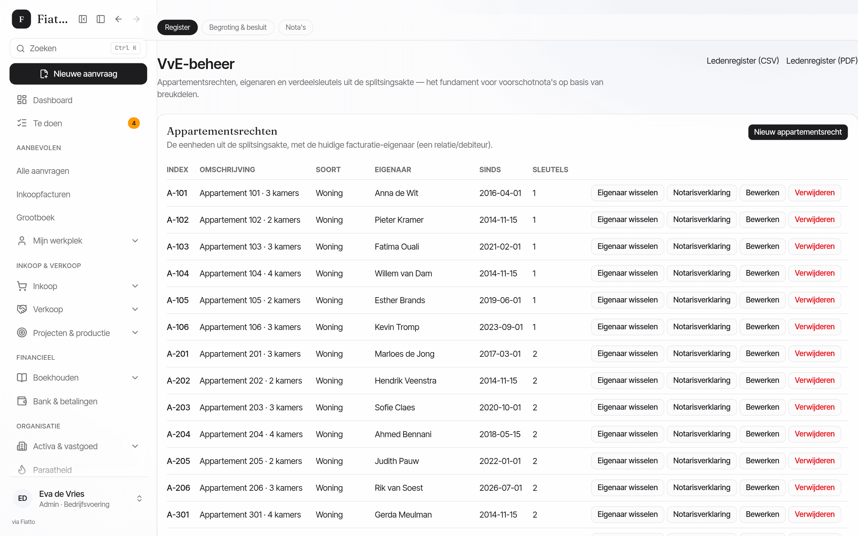Click Activa & vastgoed building icon
Viewport: 858px width, 536px height.
(22, 446)
